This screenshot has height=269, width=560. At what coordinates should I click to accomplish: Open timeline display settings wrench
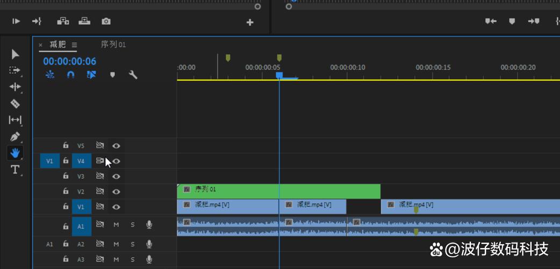coord(133,75)
